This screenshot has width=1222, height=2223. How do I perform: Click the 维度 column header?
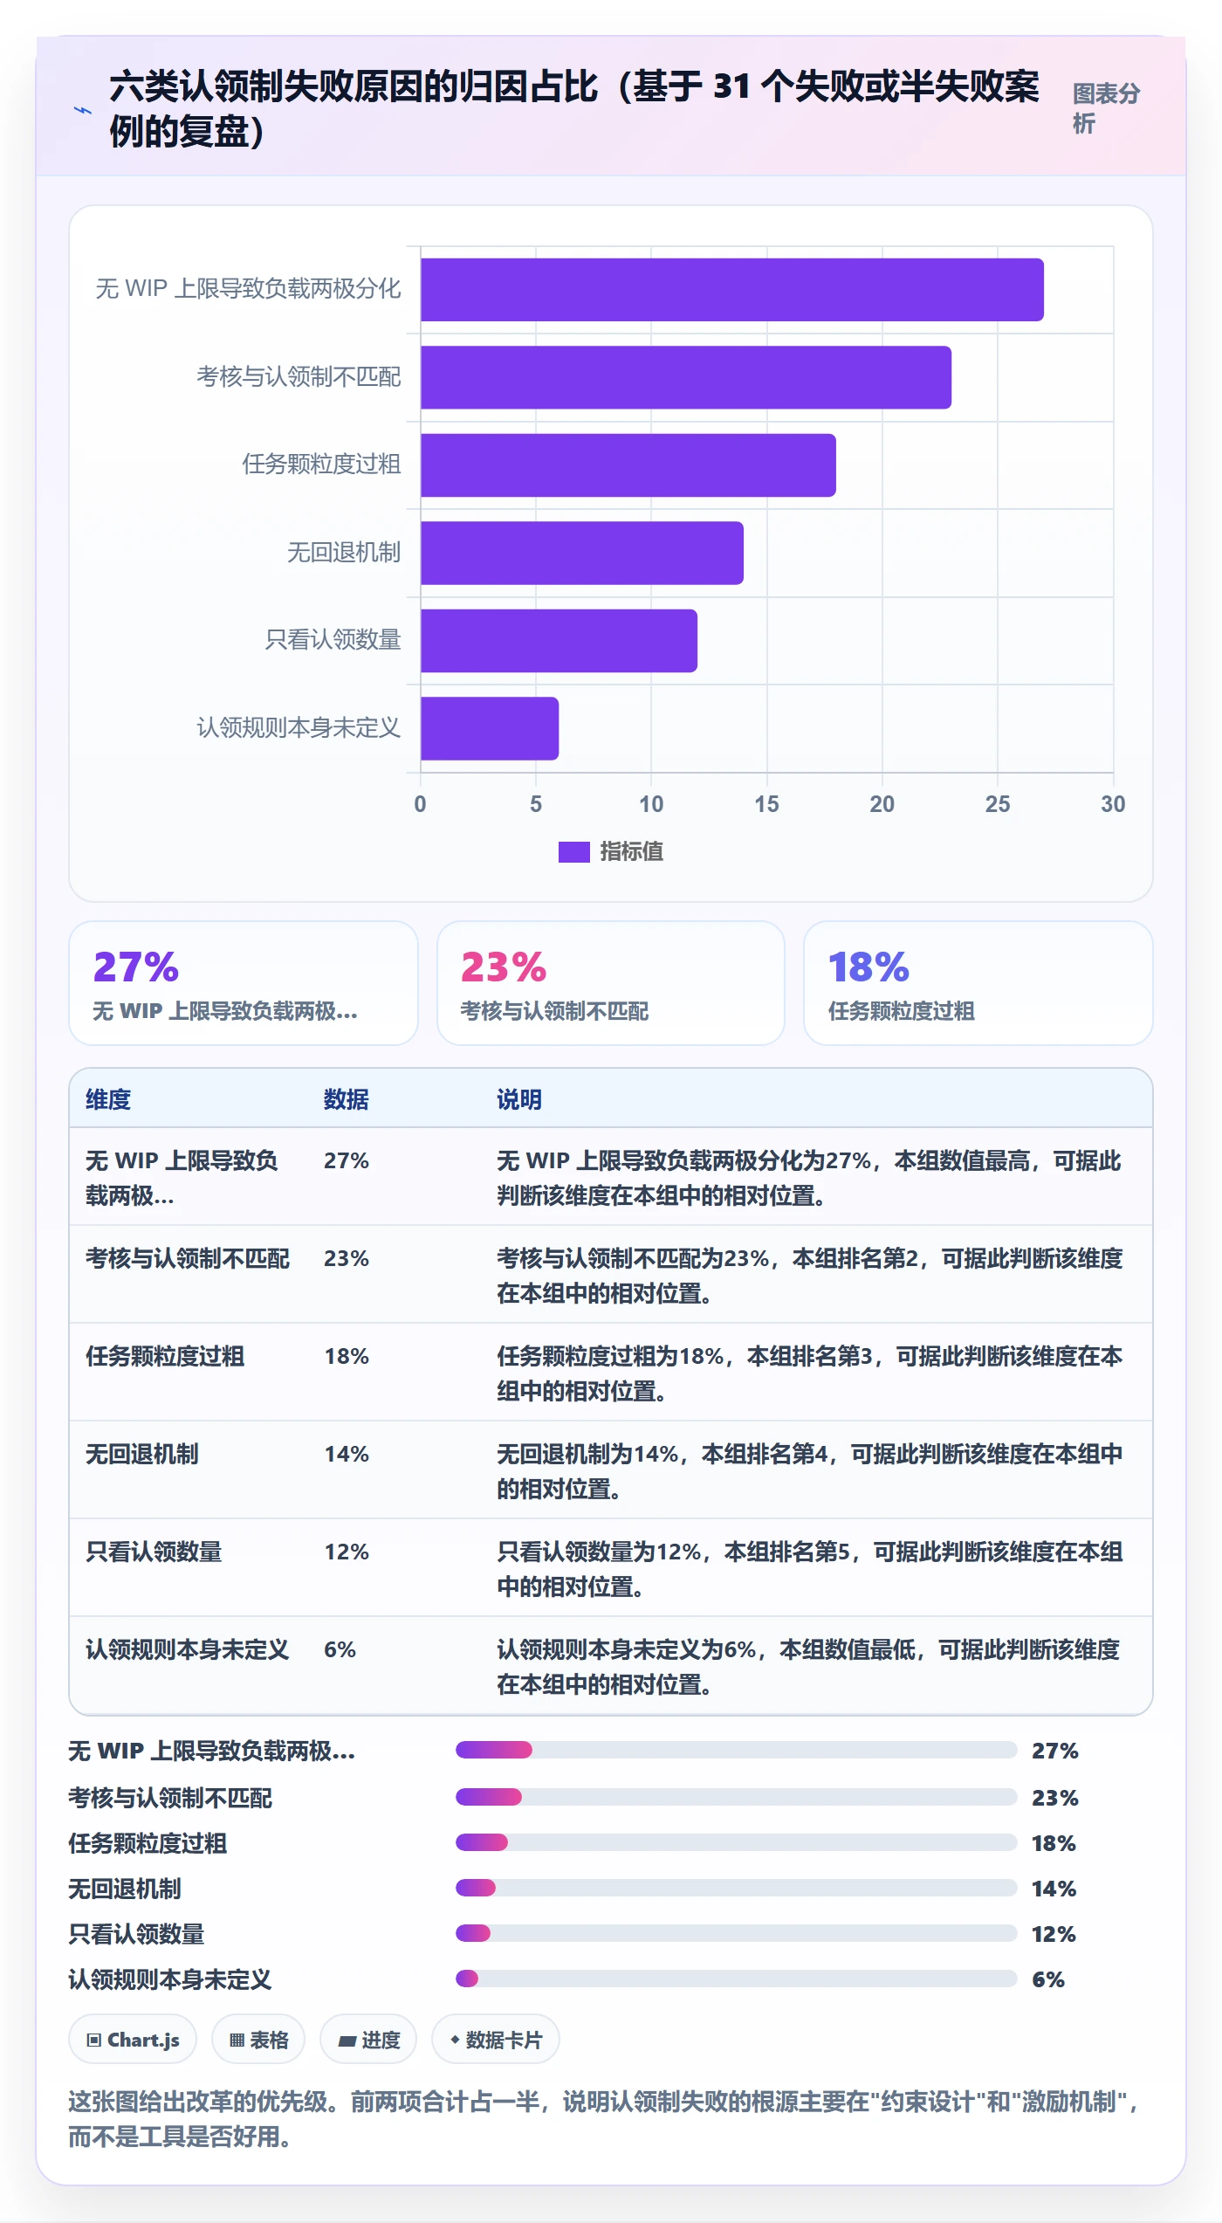[108, 1099]
